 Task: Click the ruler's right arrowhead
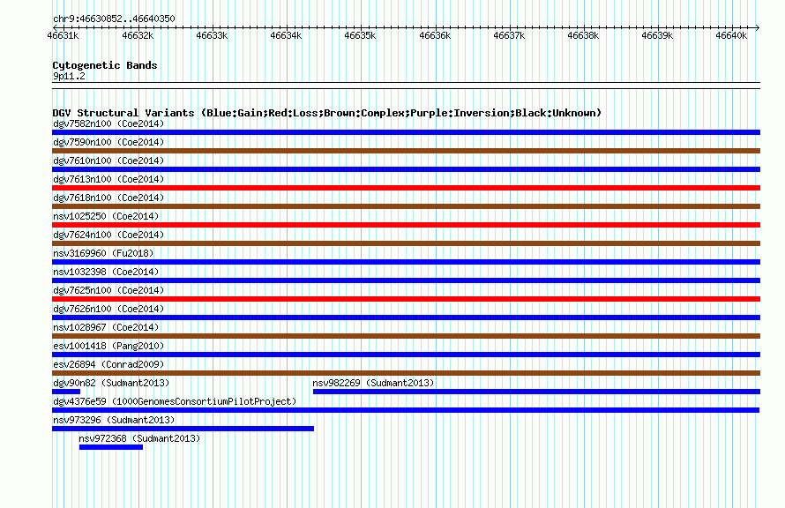(x=758, y=27)
